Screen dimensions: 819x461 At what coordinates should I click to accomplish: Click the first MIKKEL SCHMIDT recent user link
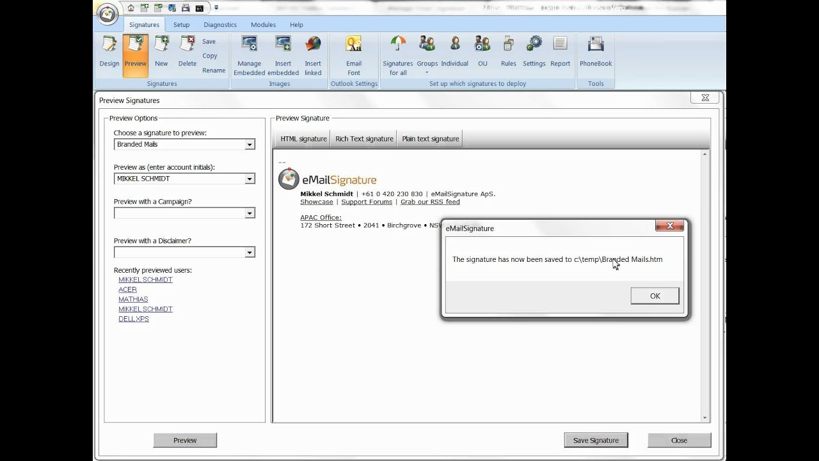point(145,280)
